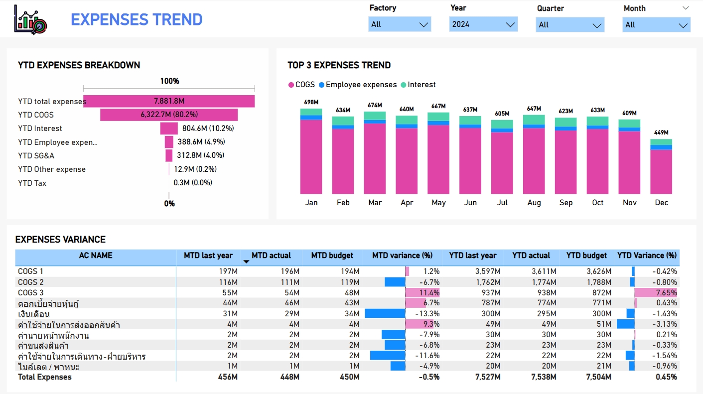Open the Factory filter dropdown
The width and height of the screenshot is (703, 394).
point(400,24)
